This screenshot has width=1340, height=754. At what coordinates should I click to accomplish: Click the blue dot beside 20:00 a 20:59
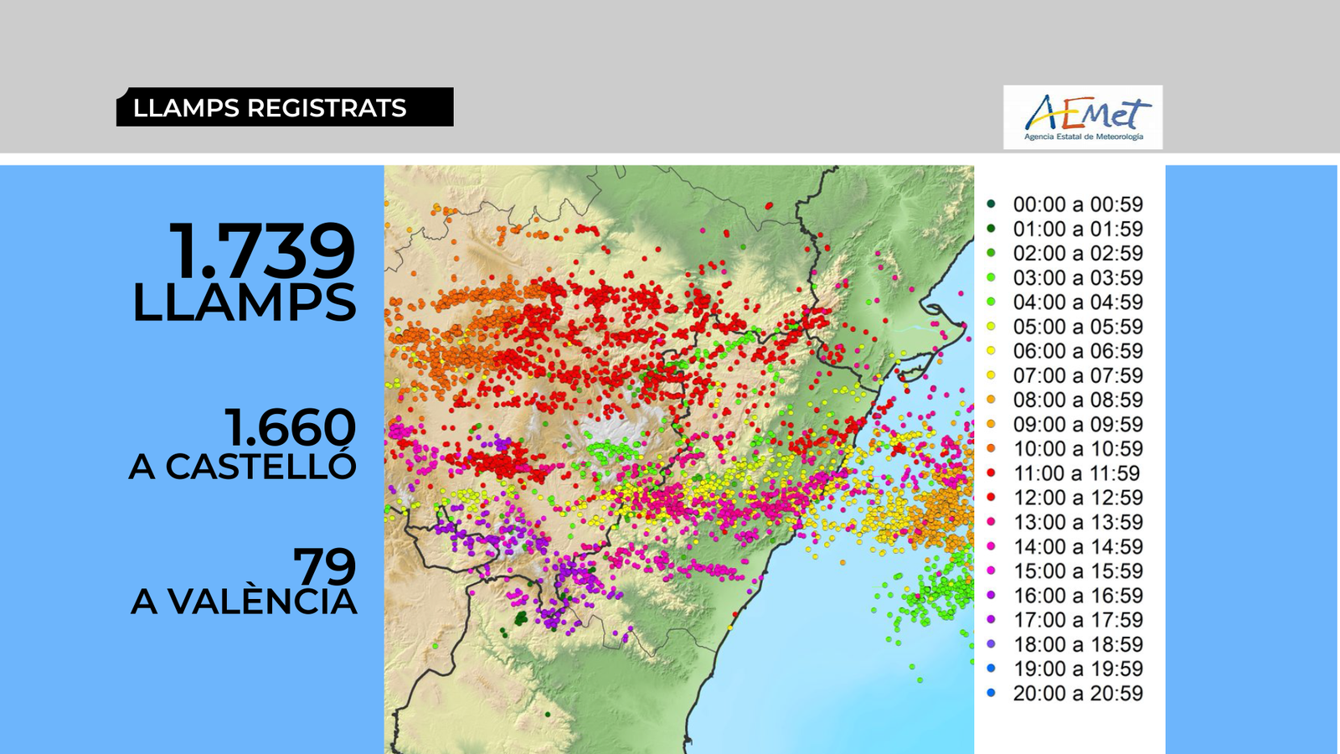click(991, 693)
